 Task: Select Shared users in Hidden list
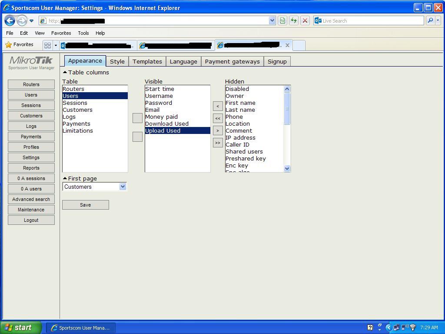pyautogui.click(x=255, y=152)
